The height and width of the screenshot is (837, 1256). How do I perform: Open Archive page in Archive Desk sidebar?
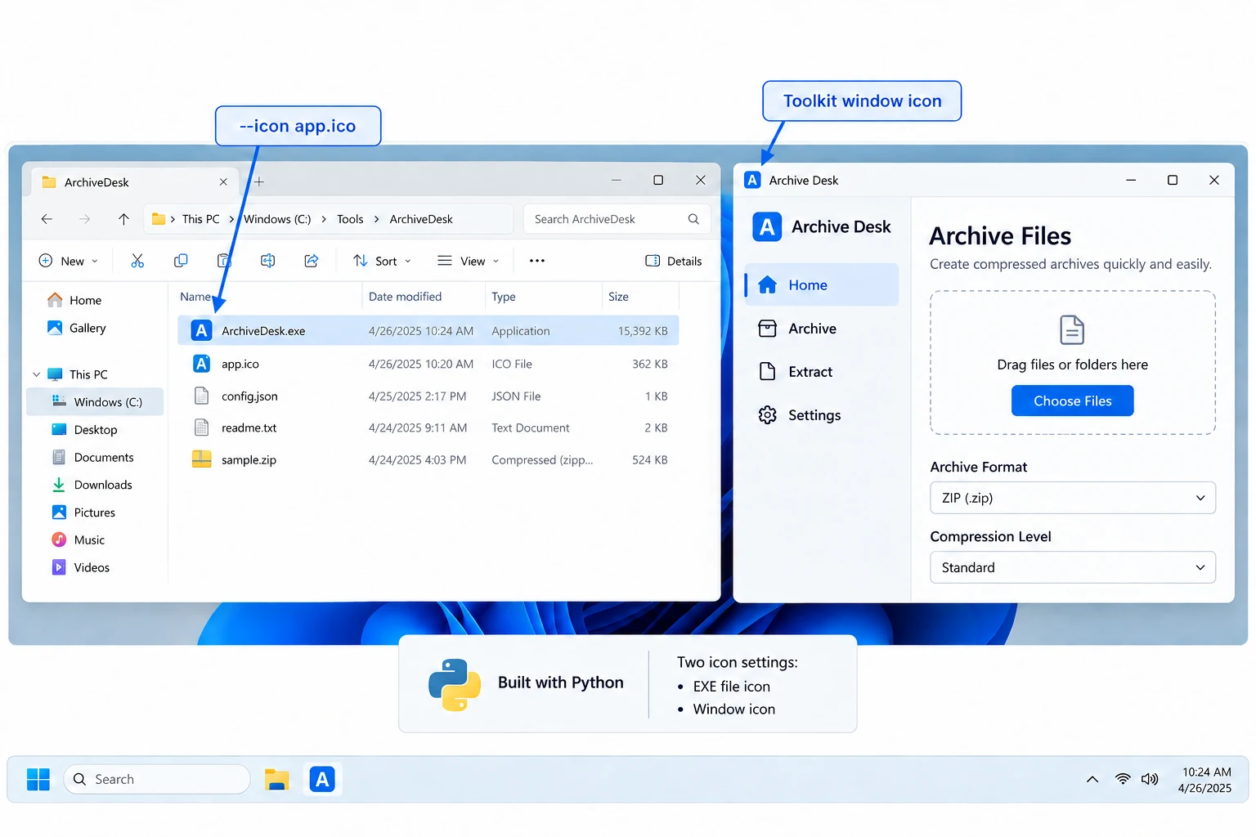[821, 329]
